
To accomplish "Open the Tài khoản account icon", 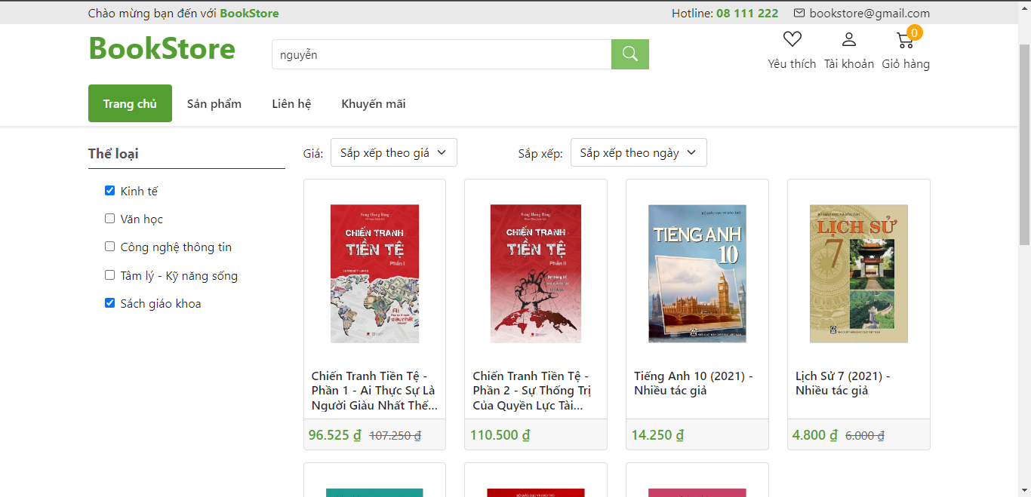I will 848,38.
